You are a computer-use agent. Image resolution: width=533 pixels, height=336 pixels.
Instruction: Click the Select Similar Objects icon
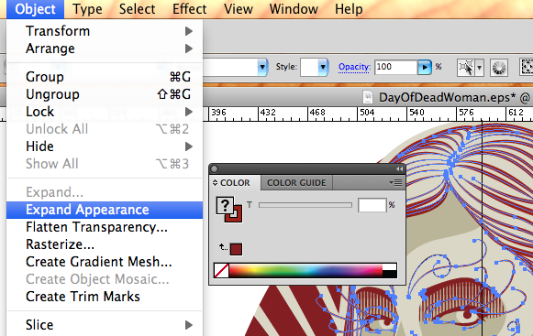[x=465, y=68]
